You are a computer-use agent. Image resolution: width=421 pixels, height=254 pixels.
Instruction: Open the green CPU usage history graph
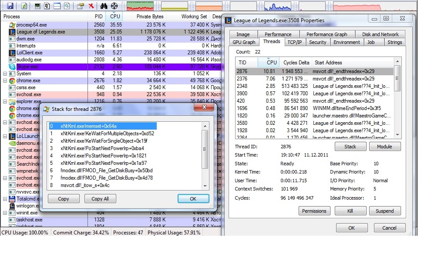click(140, 6)
